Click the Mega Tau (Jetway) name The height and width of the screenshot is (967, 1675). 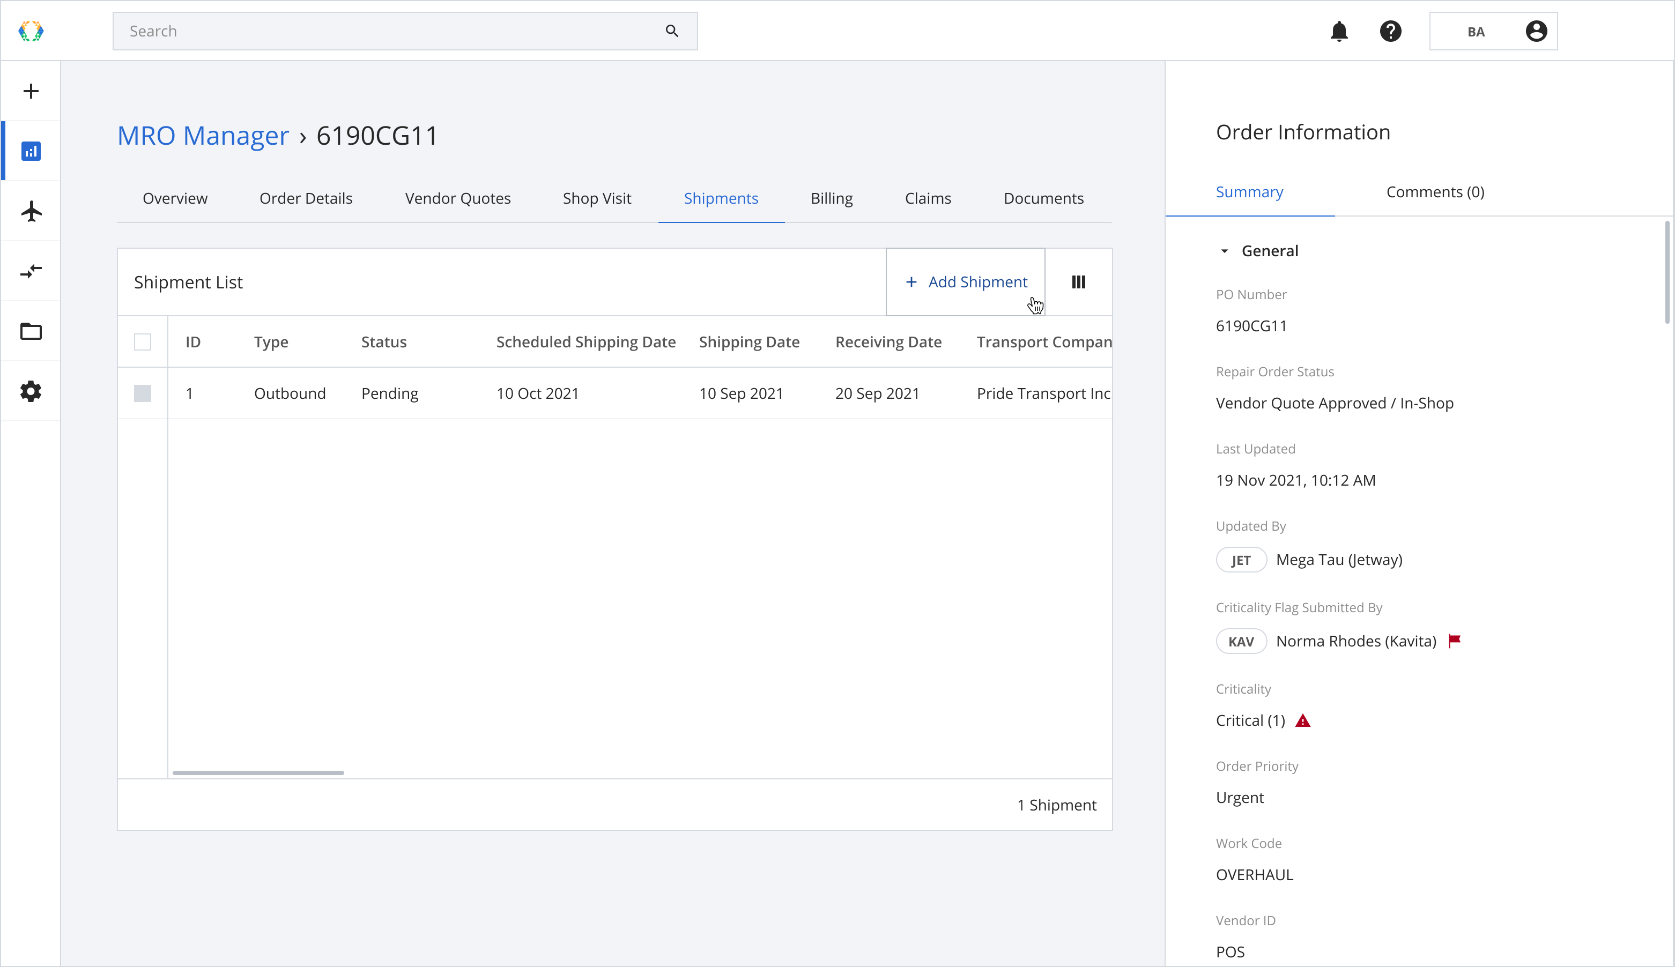[x=1339, y=560]
